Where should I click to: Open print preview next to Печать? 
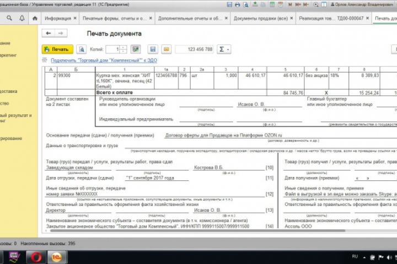81,50
